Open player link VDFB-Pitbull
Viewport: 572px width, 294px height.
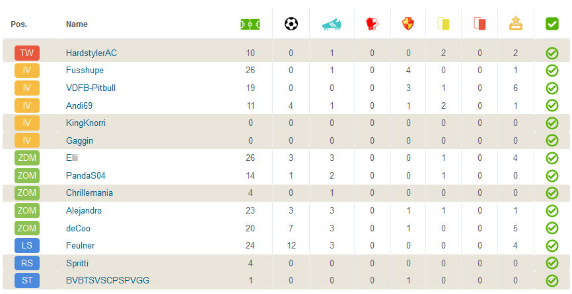89,88
